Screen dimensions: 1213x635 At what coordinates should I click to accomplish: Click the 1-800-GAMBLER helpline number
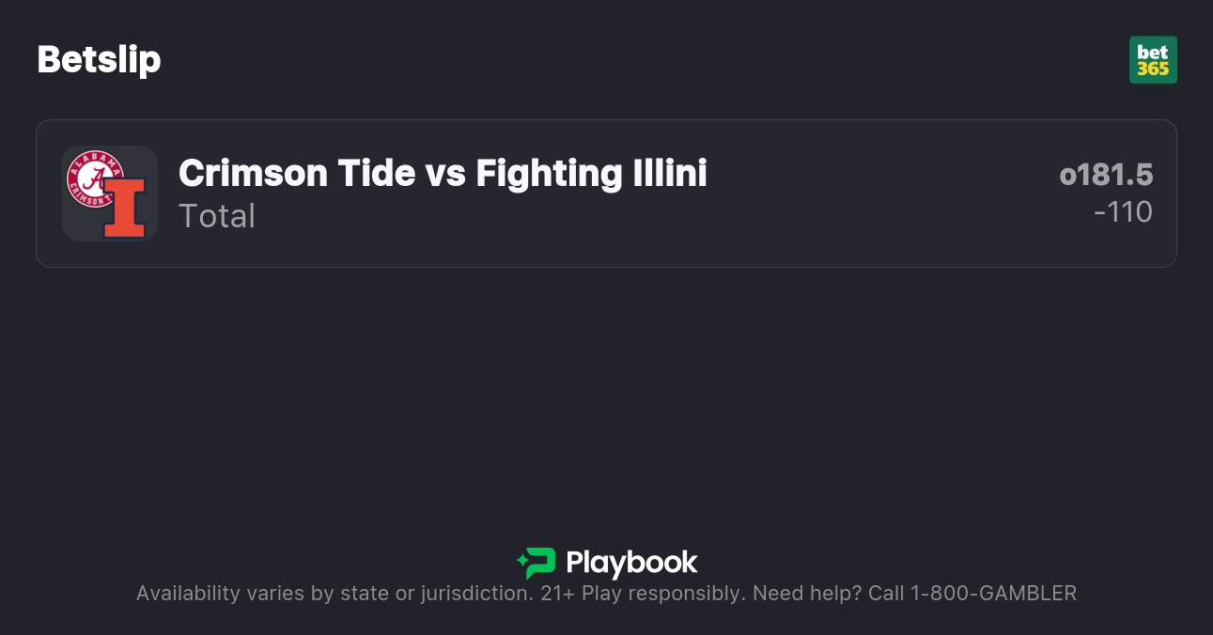coord(993,594)
